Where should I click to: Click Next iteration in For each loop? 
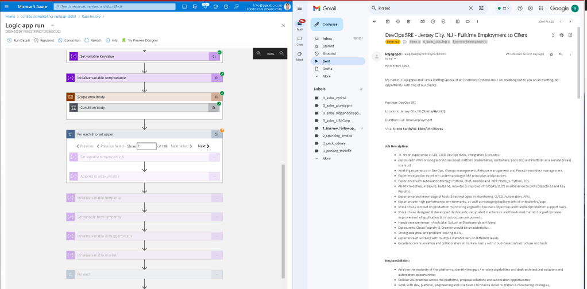click(204, 146)
